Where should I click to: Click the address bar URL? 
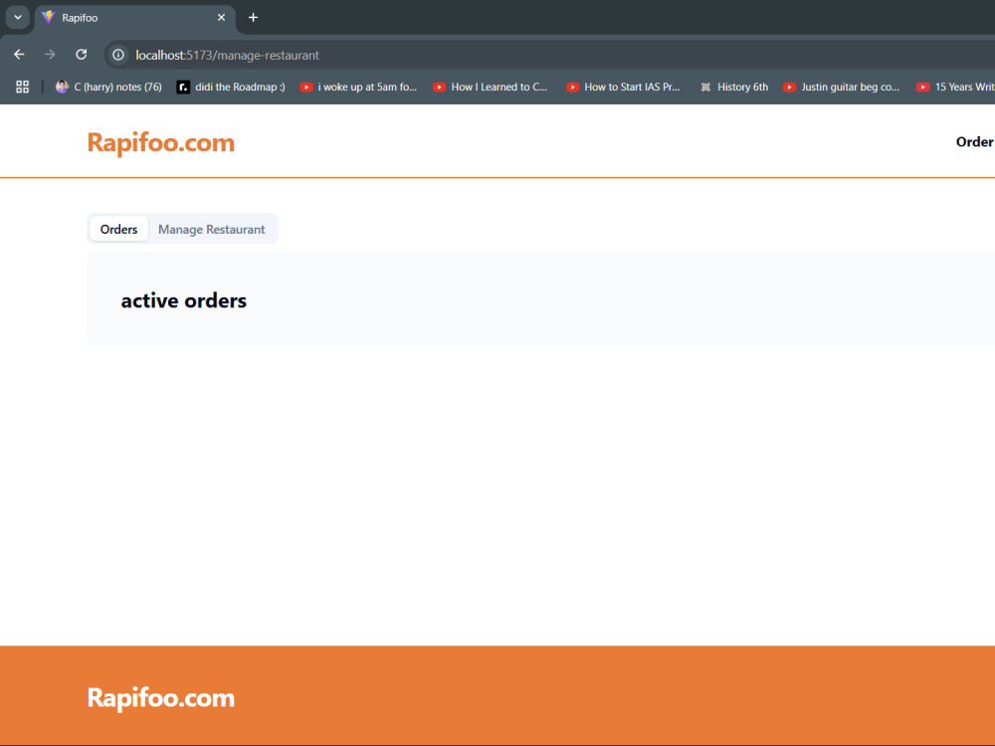point(227,55)
